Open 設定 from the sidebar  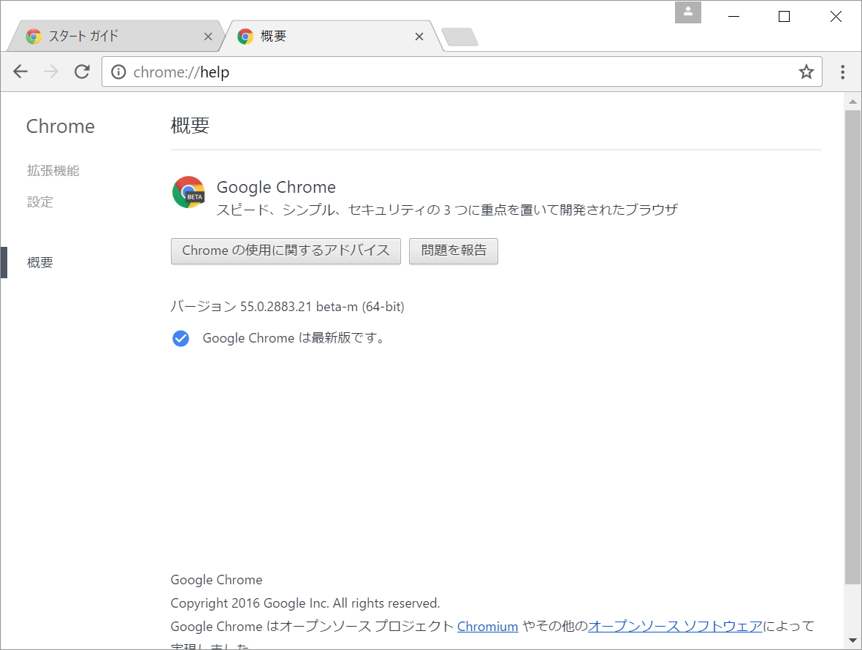point(40,202)
